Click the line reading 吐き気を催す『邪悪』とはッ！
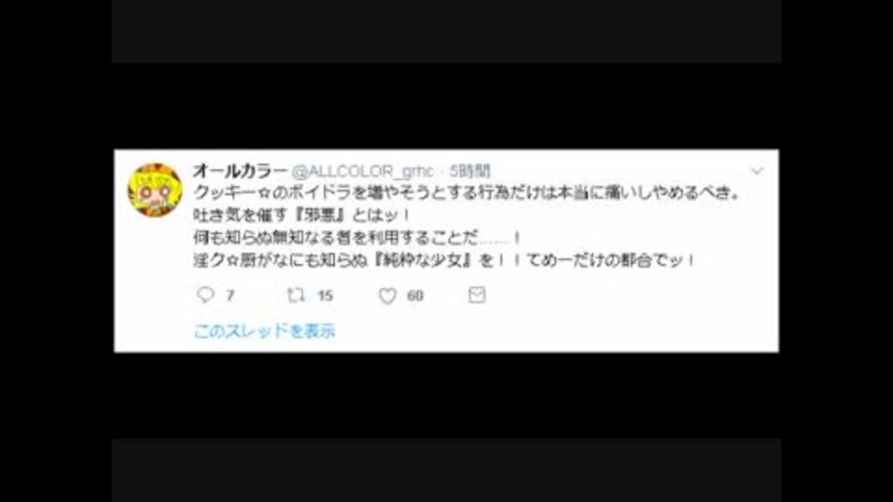Viewport: 893px width, 502px height. point(301,215)
